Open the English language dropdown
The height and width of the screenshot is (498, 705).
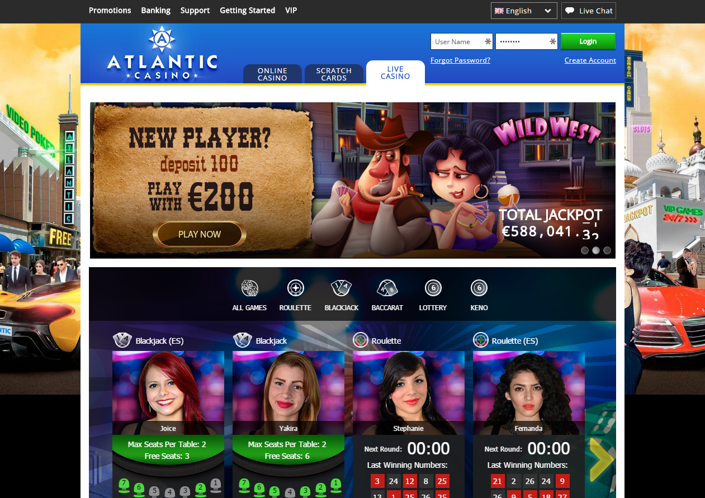tap(524, 11)
